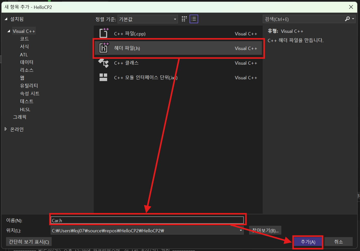
Task: Click the C++ 클래스 template icon
Action: tap(104, 63)
